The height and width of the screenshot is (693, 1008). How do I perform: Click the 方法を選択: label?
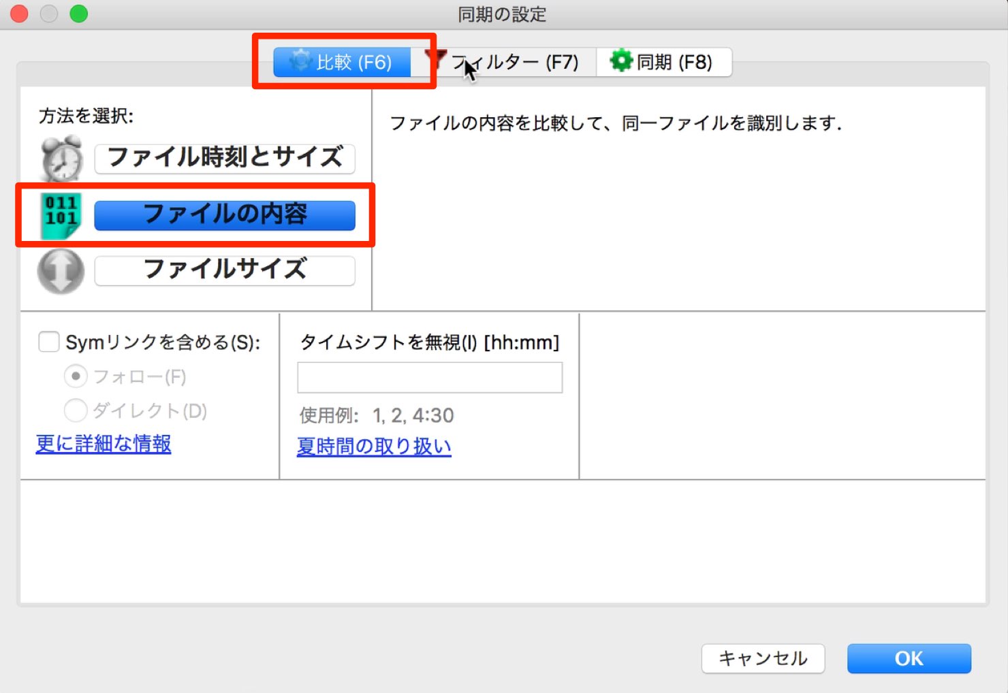tap(86, 116)
